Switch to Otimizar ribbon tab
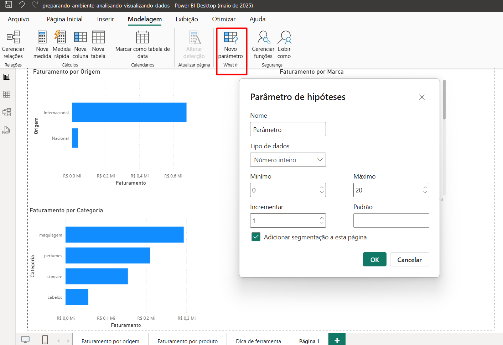Image resolution: width=503 pixels, height=345 pixels. (224, 19)
